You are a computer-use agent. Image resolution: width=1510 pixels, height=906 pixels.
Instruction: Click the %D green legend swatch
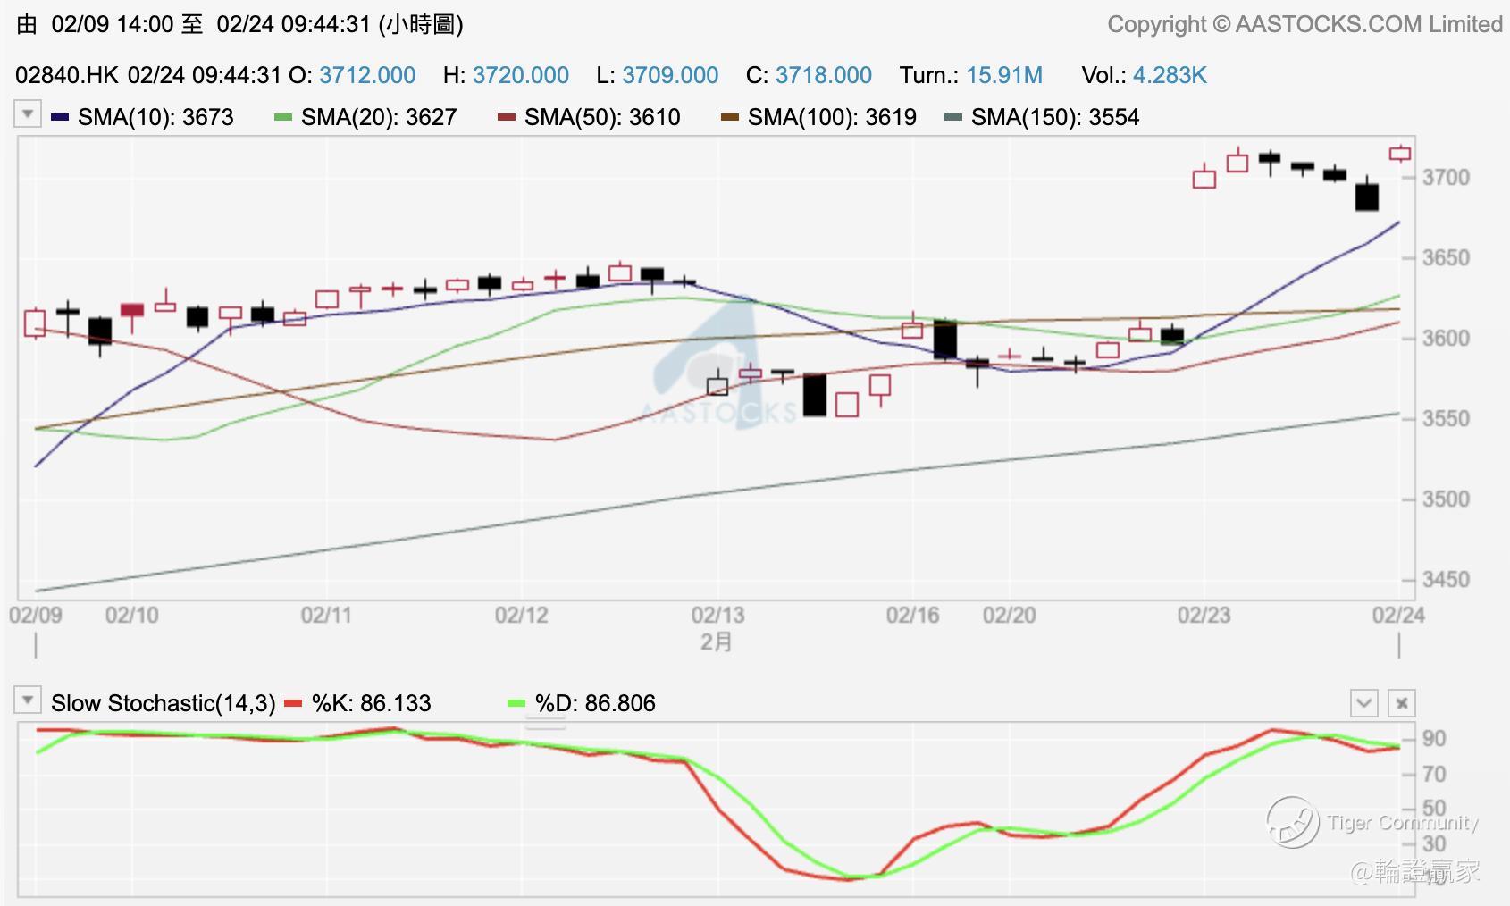516,703
